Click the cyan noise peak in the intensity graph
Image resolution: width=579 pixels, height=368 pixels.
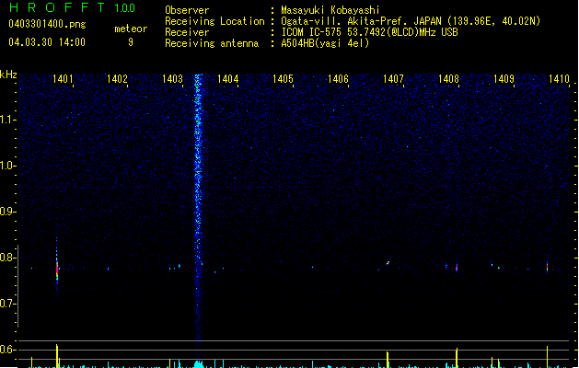click(199, 364)
